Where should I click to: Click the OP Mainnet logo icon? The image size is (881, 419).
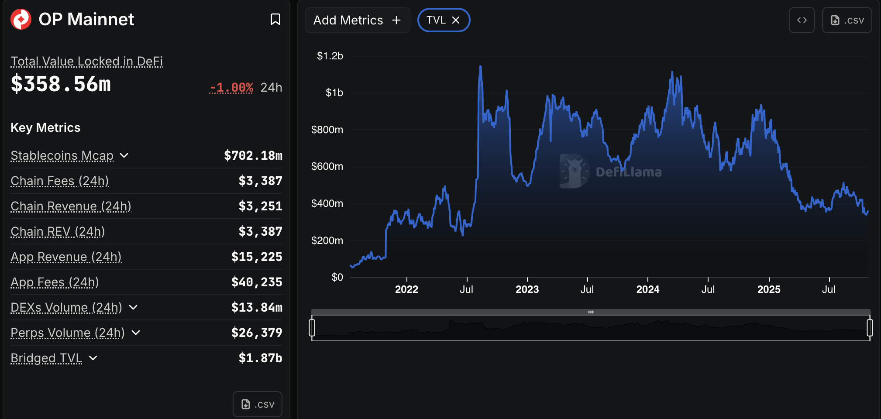[x=21, y=19]
